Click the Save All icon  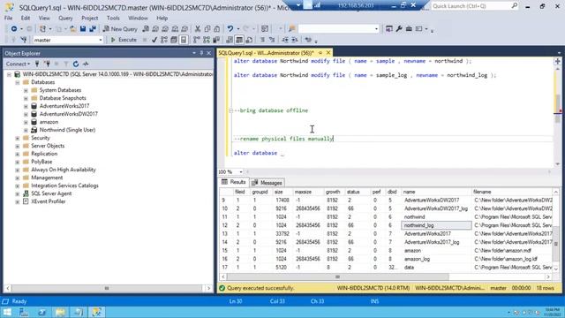(x=93, y=29)
